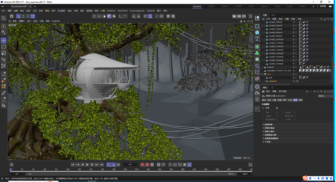Click frame 200 on the timeline ruler
The image size is (335, 182).
pyautogui.click(x=125, y=169)
